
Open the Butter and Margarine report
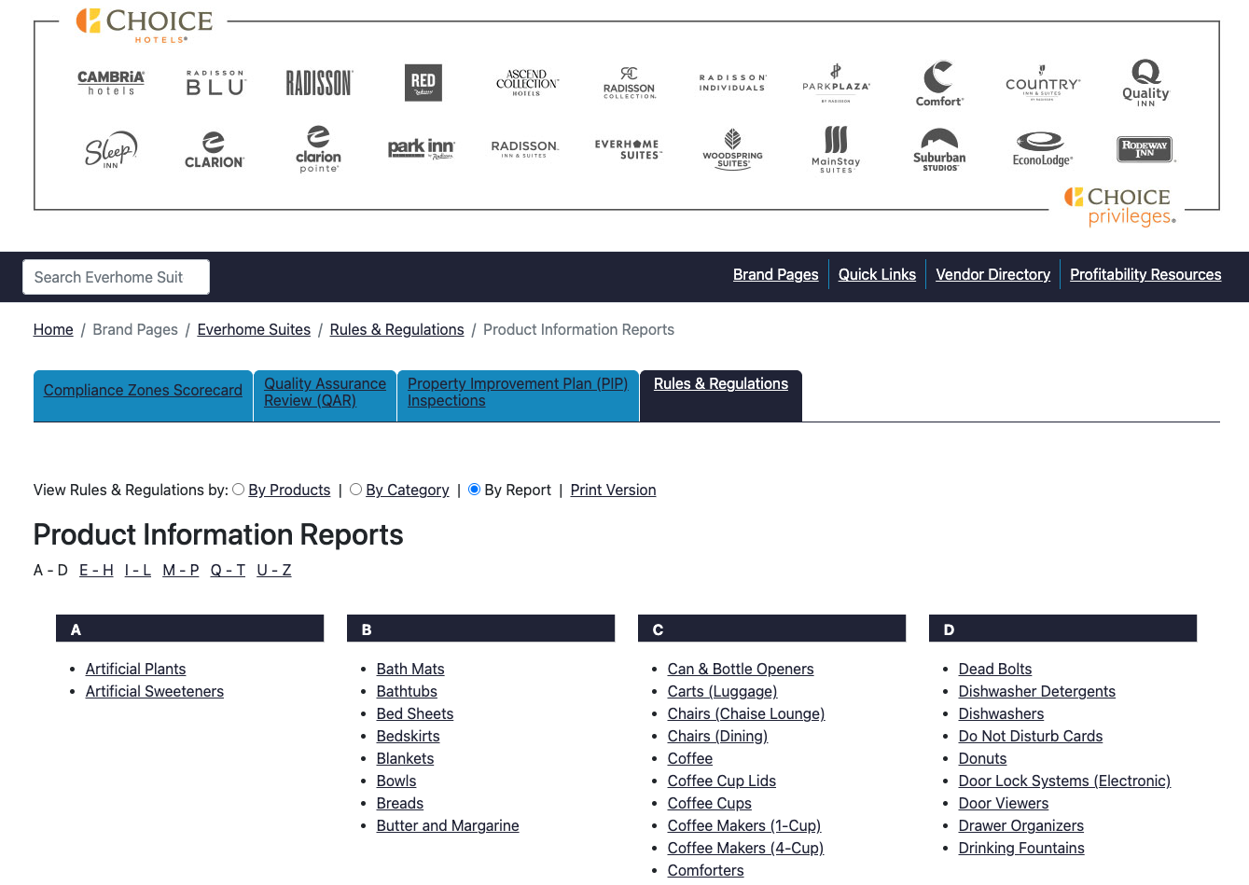pyautogui.click(x=448, y=825)
